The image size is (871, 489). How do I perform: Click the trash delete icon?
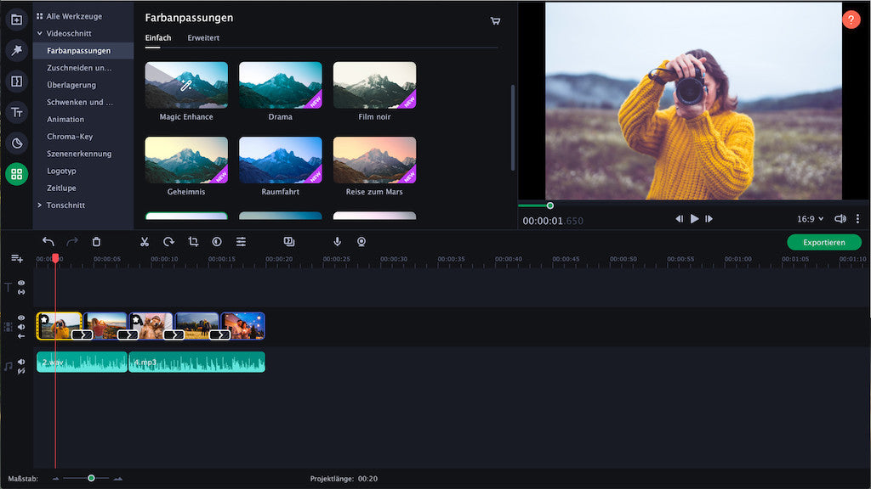click(96, 242)
